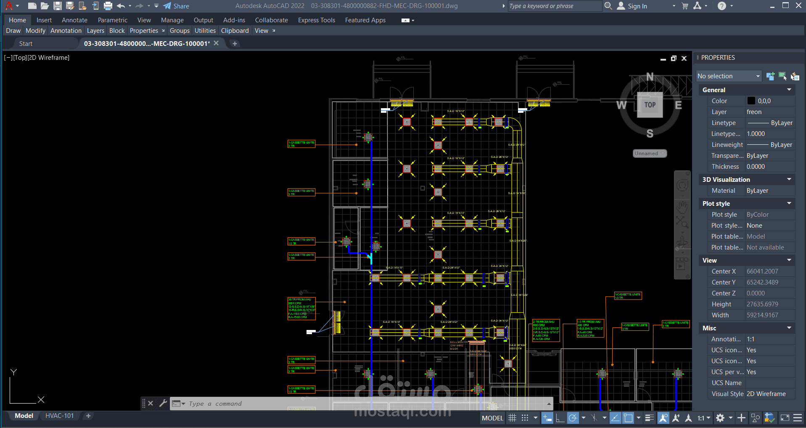Toggle ortho mode in status bar

click(x=560, y=418)
